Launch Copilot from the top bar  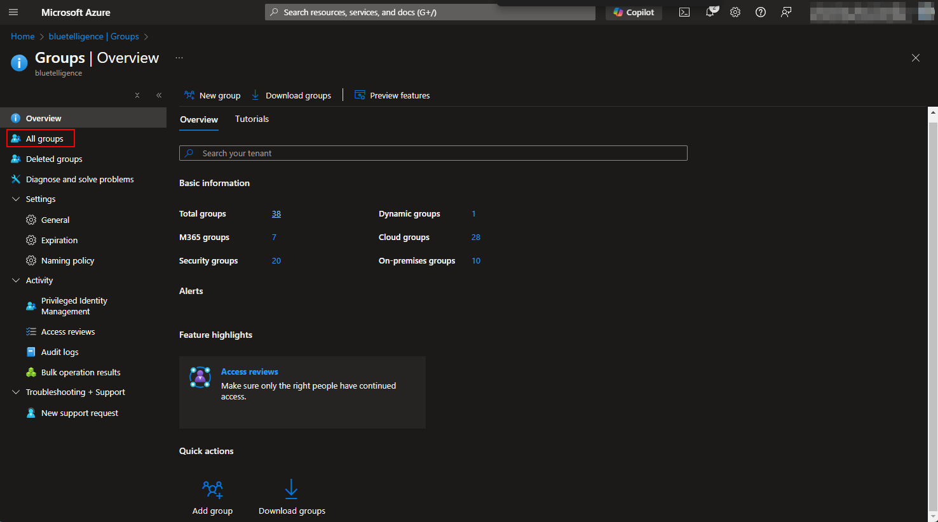(x=634, y=12)
